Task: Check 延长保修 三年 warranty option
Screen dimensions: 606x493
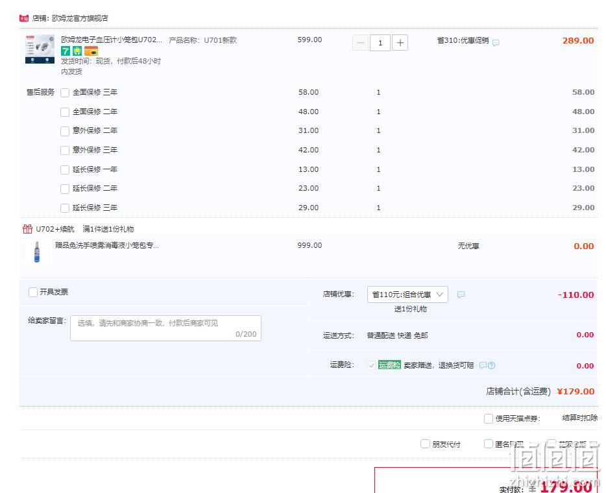Action: point(65,208)
